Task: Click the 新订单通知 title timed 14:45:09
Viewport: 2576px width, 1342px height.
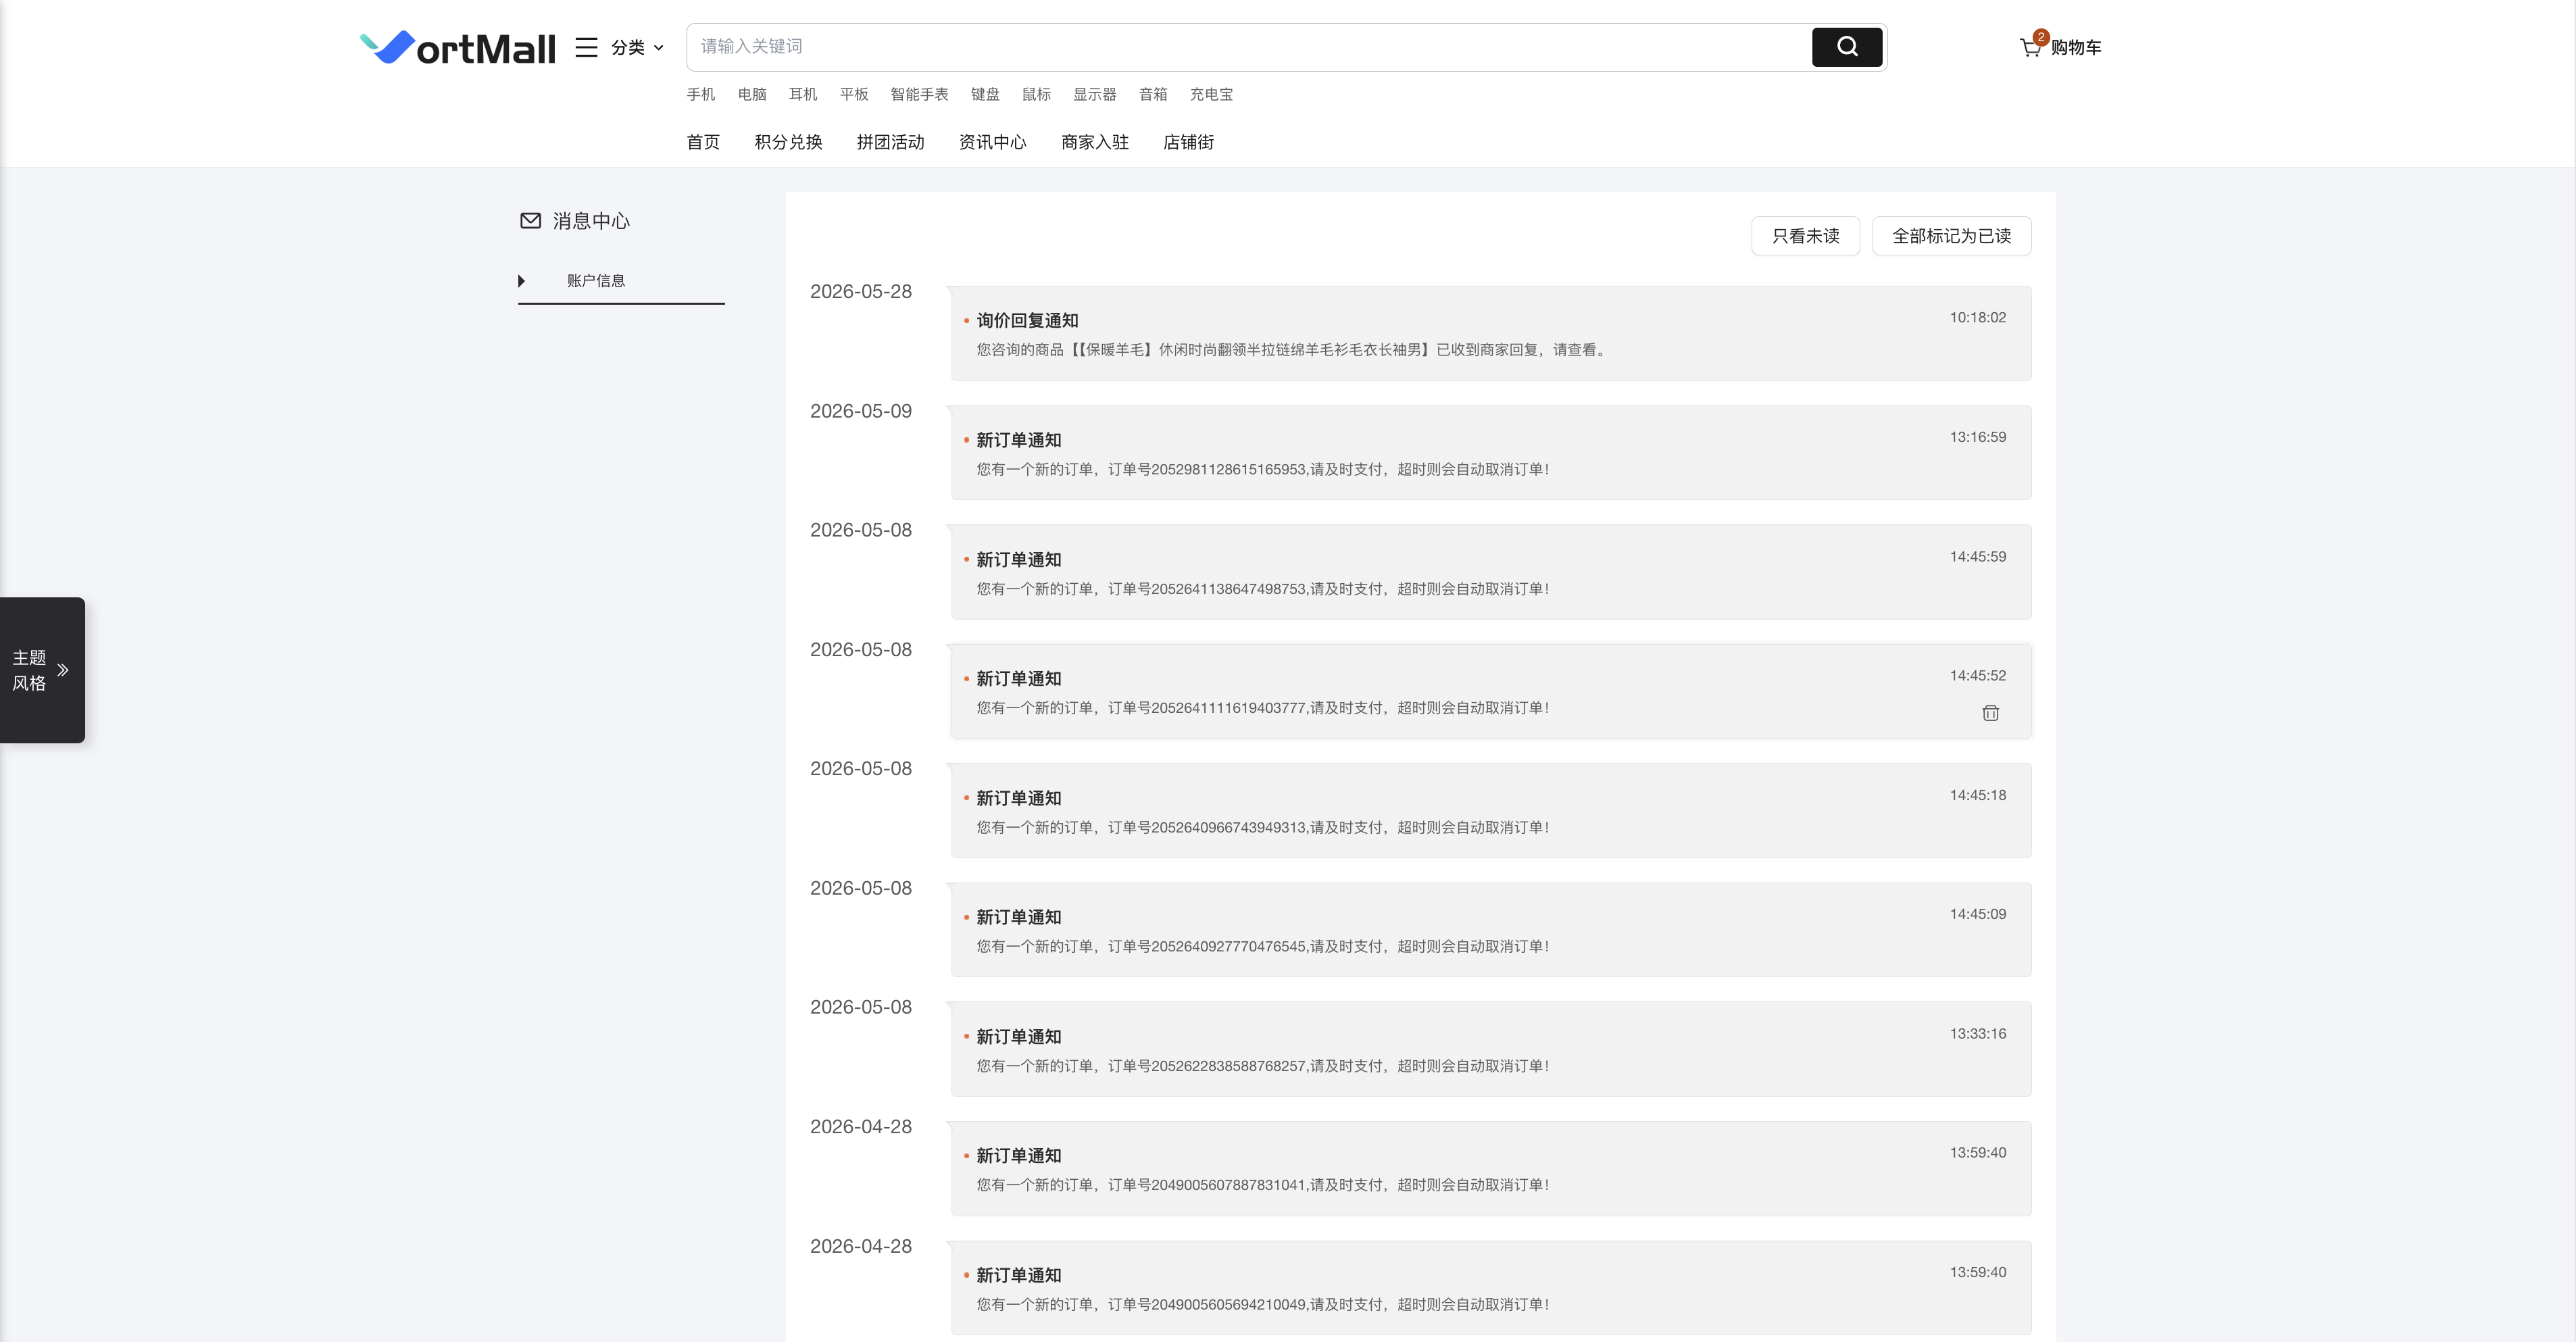Action: tap(1018, 917)
